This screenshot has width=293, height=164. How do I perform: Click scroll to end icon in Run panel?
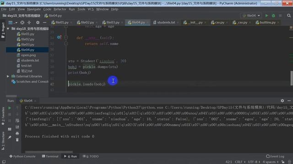(17, 127)
